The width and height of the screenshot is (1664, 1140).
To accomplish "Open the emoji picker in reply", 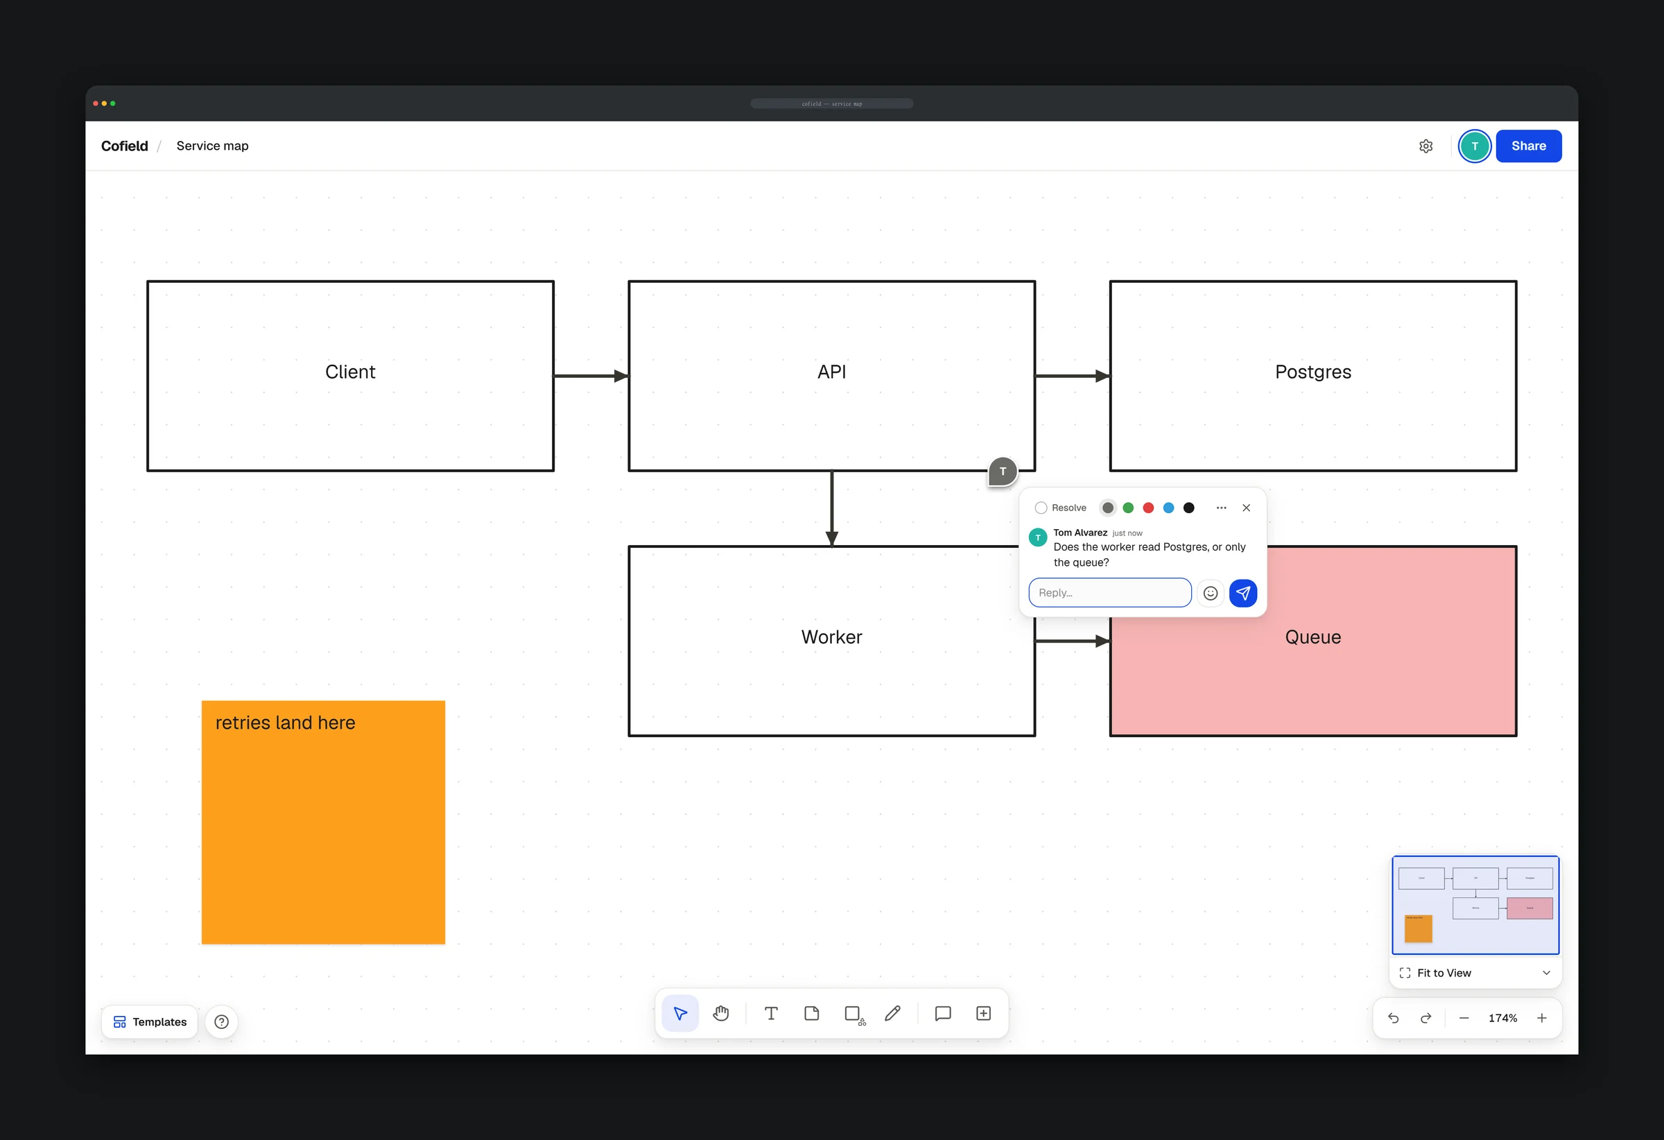I will pyautogui.click(x=1210, y=593).
